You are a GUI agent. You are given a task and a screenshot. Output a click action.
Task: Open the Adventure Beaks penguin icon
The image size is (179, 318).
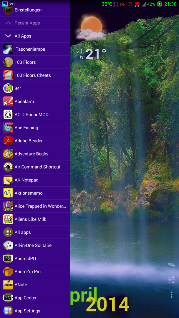click(8, 154)
